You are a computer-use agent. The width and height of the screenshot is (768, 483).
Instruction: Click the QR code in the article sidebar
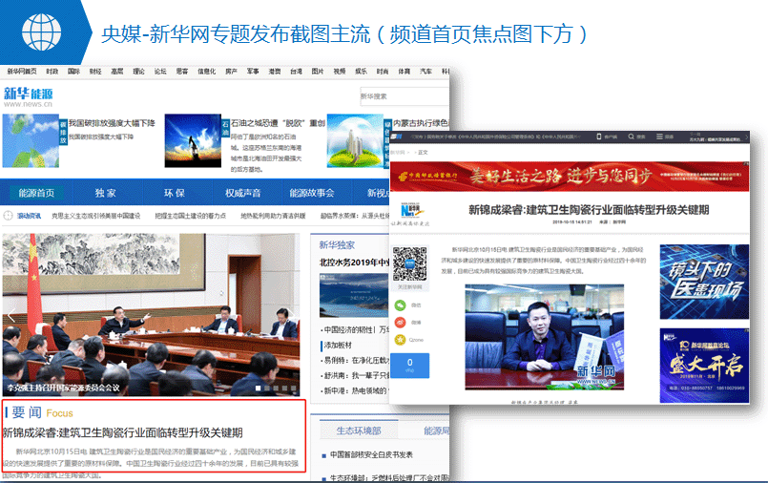(410, 263)
